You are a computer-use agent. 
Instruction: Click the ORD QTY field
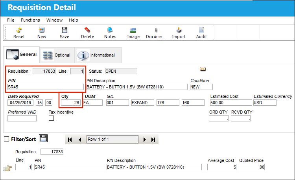[219, 118]
